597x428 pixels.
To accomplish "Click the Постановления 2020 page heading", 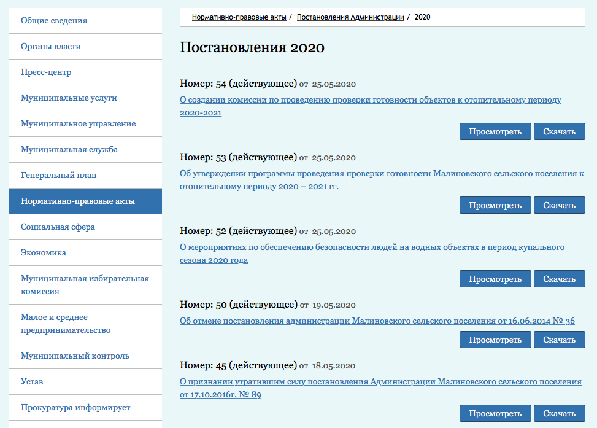I will [252, 48].
